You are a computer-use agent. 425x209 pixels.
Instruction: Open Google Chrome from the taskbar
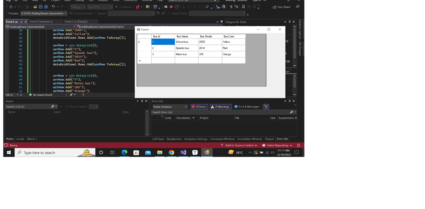click(x=171, y=153)
